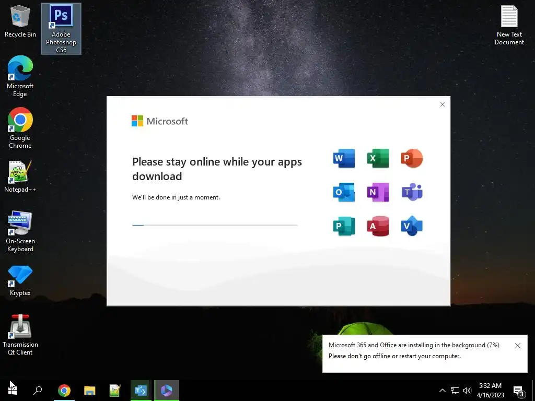Viewport: 535px width, 401px height.
Task: Select Notepad++ desktop shortcut
Action: [20, 176]
